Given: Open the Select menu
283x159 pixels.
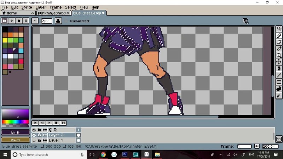Looking at the screenshot, I should tap(70, 7).
